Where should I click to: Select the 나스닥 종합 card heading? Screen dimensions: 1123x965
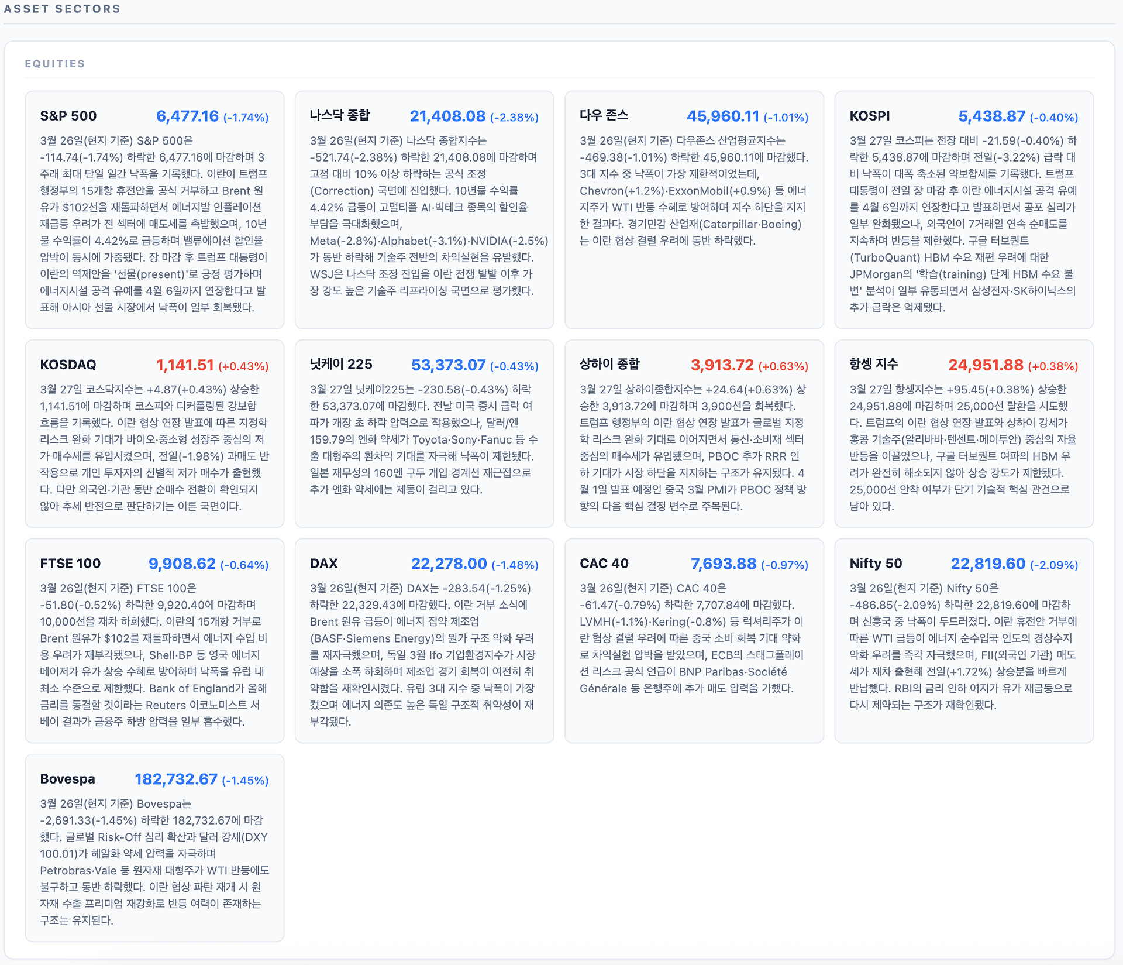(340, 115)
